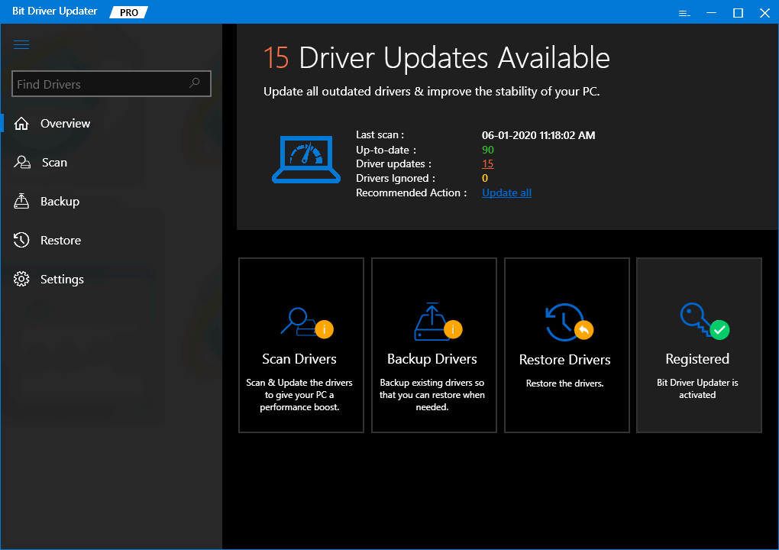This screenshot has height=550, width=779.
Task: Open the 15 driver updates link
Action: click(x=487, y=163)
